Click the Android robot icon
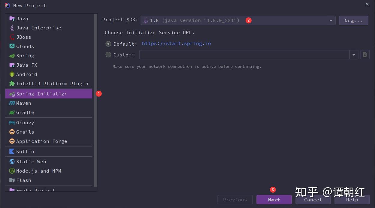This screenshot has width=375, height=208. pos(12,74)
